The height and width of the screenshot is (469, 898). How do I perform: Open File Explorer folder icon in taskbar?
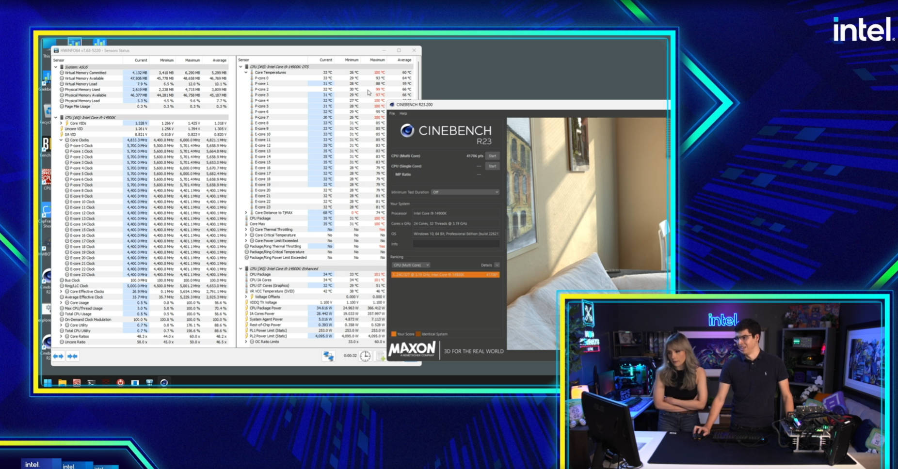(x=62, y=383)
